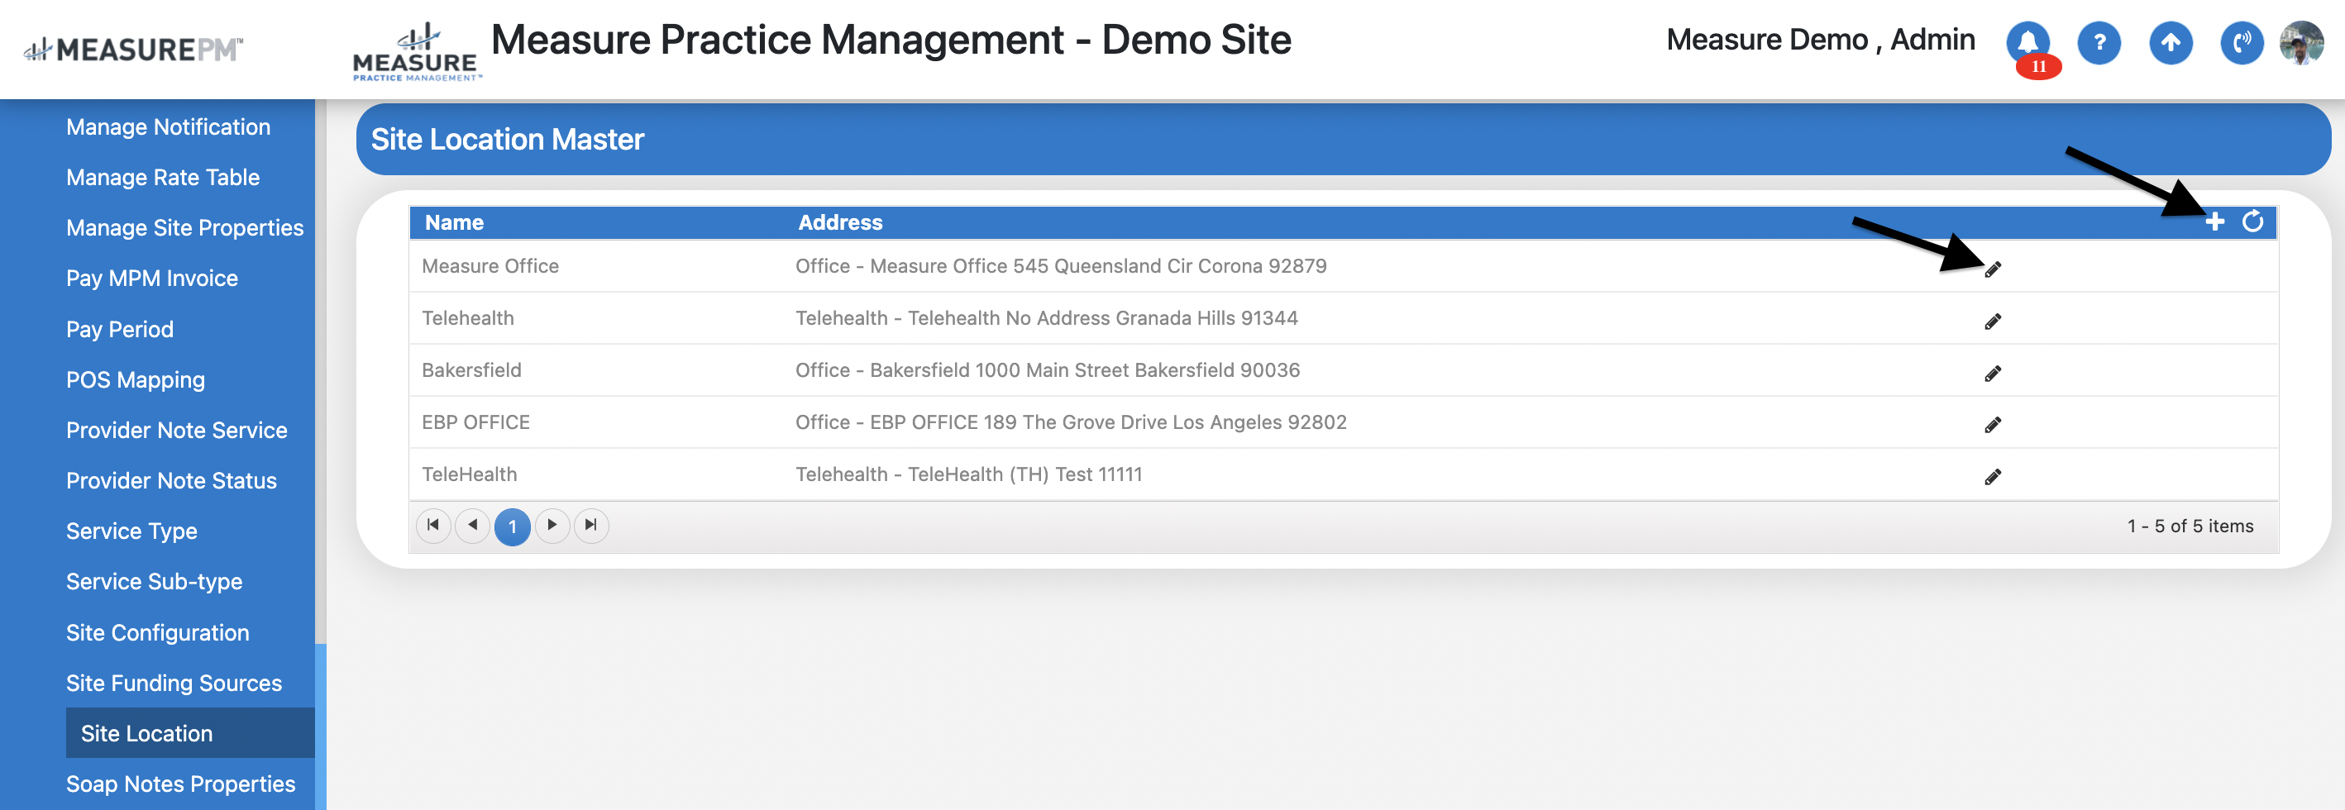Go to the next grid page
Viewport: 2345px width, 810px height.
pyautogui.click(x=552, y=525)
